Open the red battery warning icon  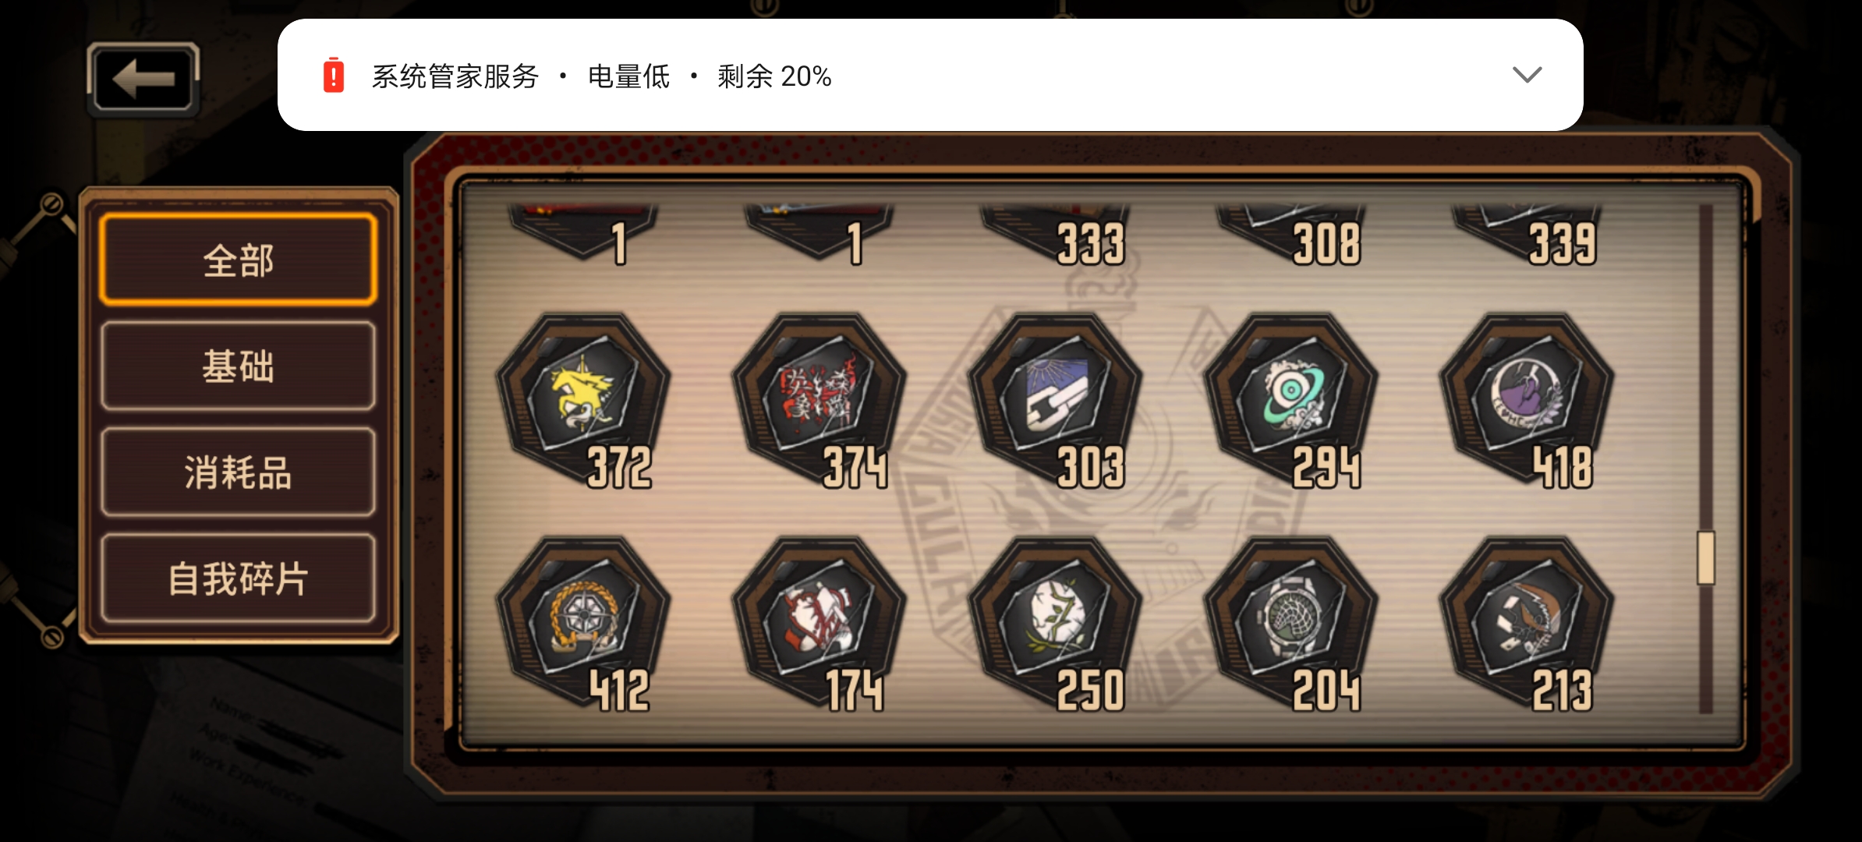[x=334, y=75]
